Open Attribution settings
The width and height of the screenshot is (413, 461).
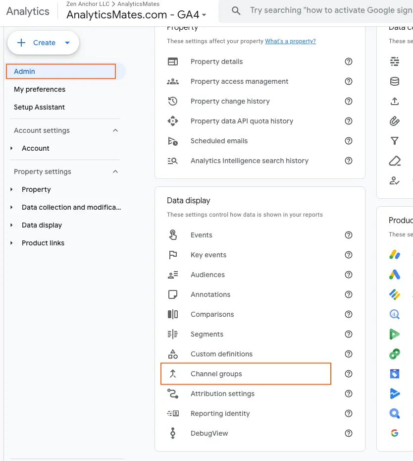222,394
